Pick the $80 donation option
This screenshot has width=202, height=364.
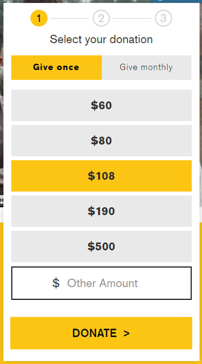(x=101, y=141)
